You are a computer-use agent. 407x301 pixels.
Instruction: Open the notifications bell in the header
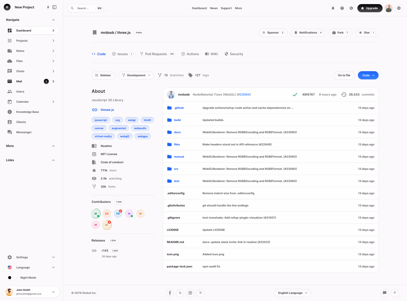point(333,8)
